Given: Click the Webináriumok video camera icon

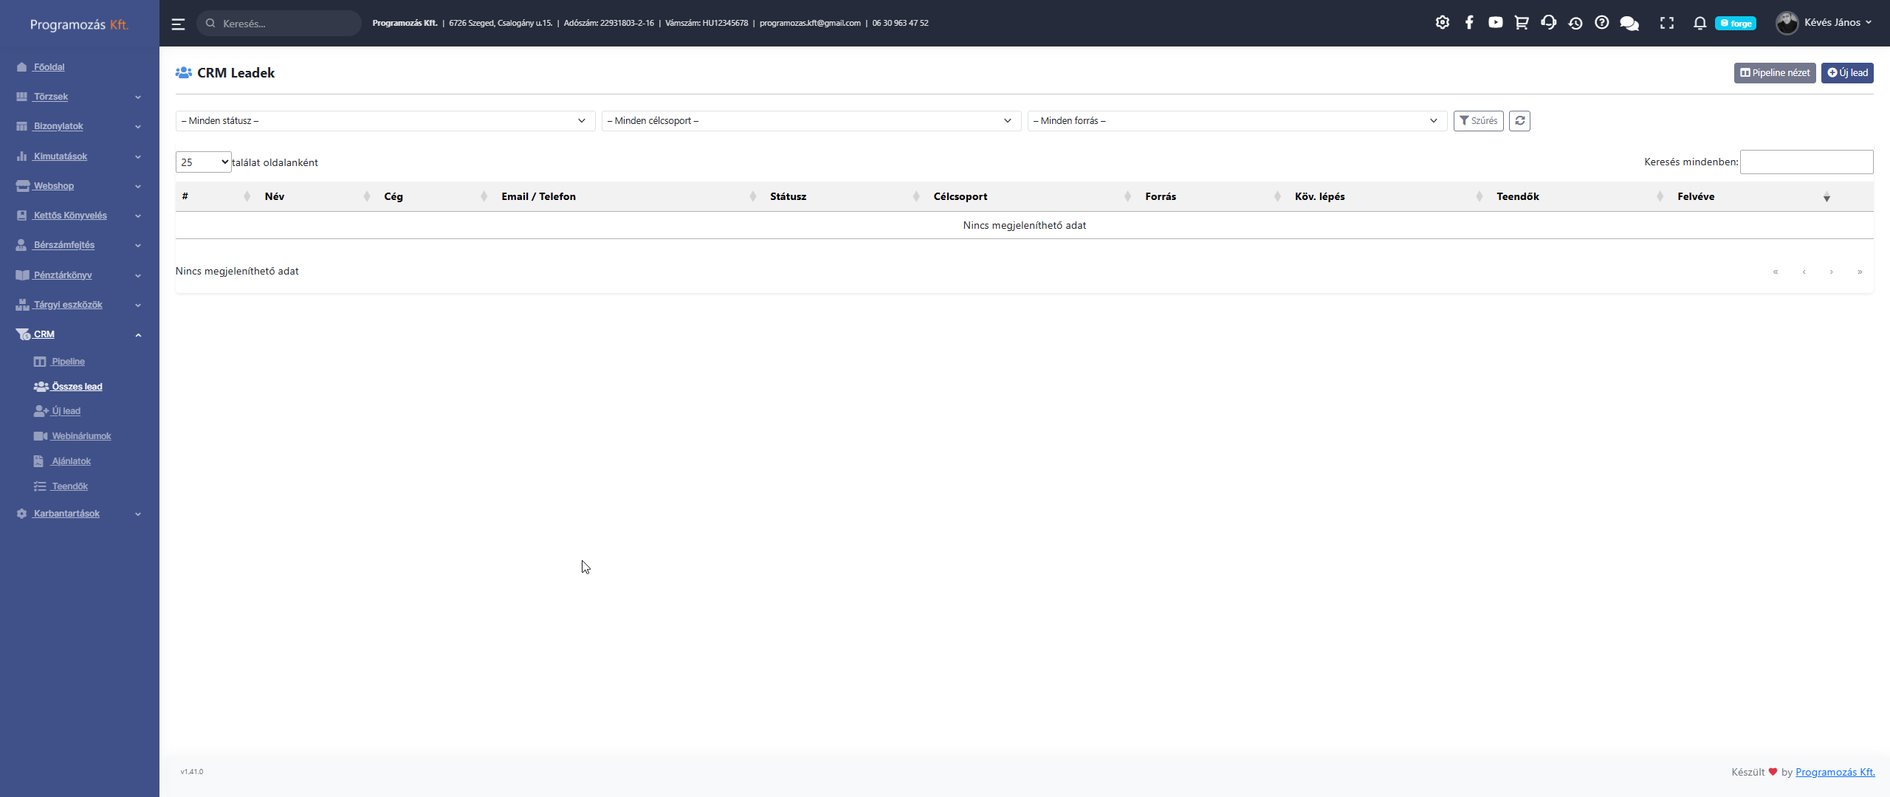Looking at the screenshot, I should tap(41, 436).
